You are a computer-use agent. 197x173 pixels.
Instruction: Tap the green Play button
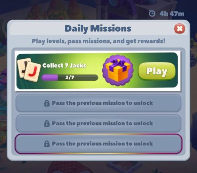[x=157, y=71]
